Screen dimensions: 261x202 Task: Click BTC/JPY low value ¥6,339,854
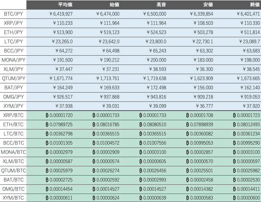click(202, 14)
